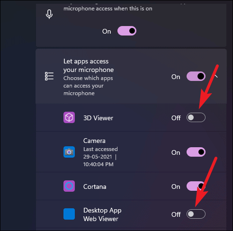Click Let apps access your microphone heading
Image resolution: width=233 pixels, height=231 pixels.
pos(89,65)
